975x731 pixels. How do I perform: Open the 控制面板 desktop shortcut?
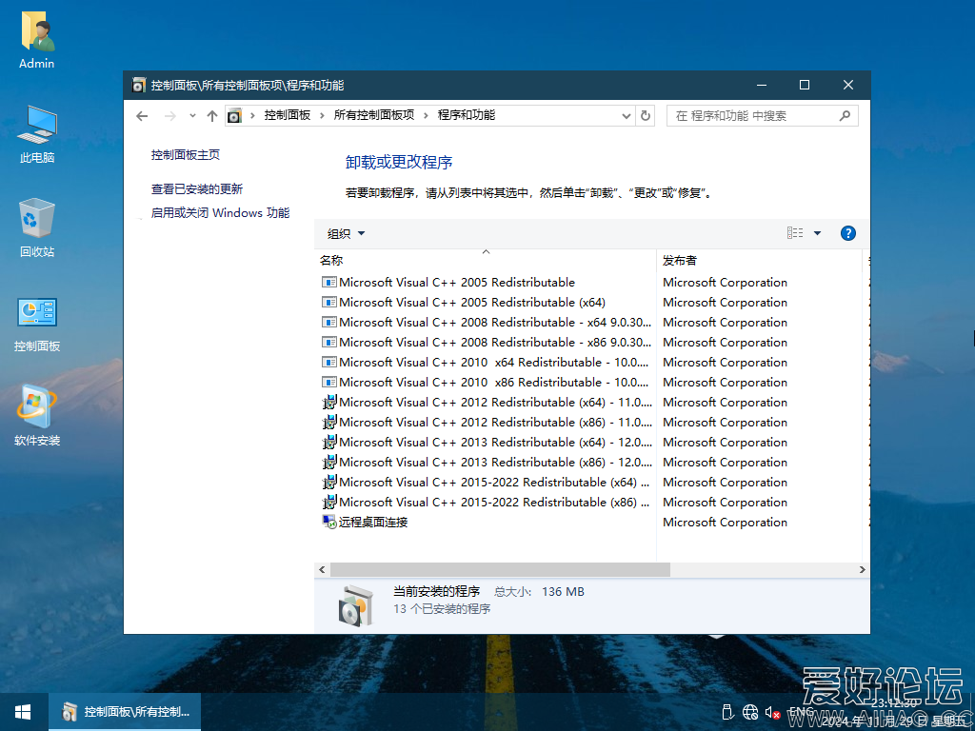[x=37, y=324]
